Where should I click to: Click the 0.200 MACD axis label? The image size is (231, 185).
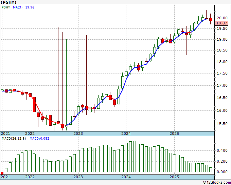coord(222,161)
